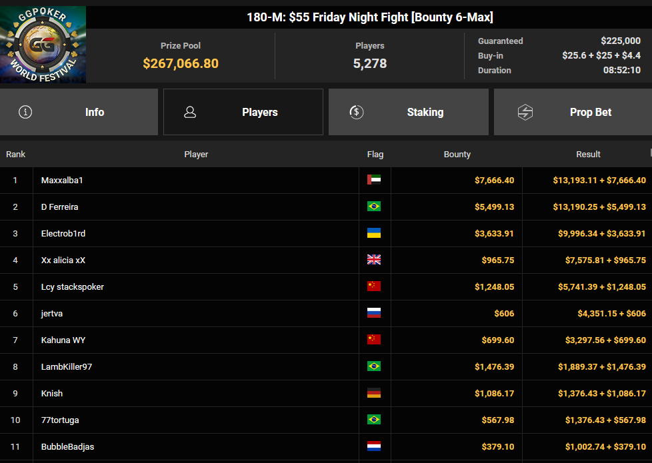Click the Prop Bet hexagon icon
This screenshot has height=463, width=652.
[x=525, y=112]
